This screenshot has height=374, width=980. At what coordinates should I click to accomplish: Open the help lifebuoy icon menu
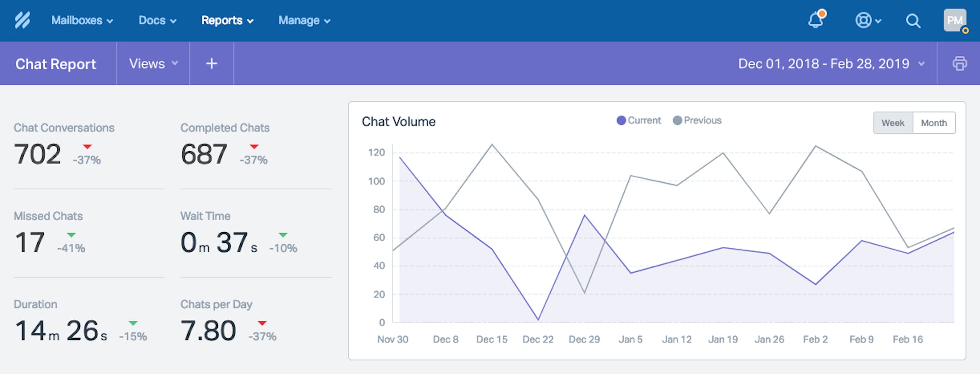868,20
